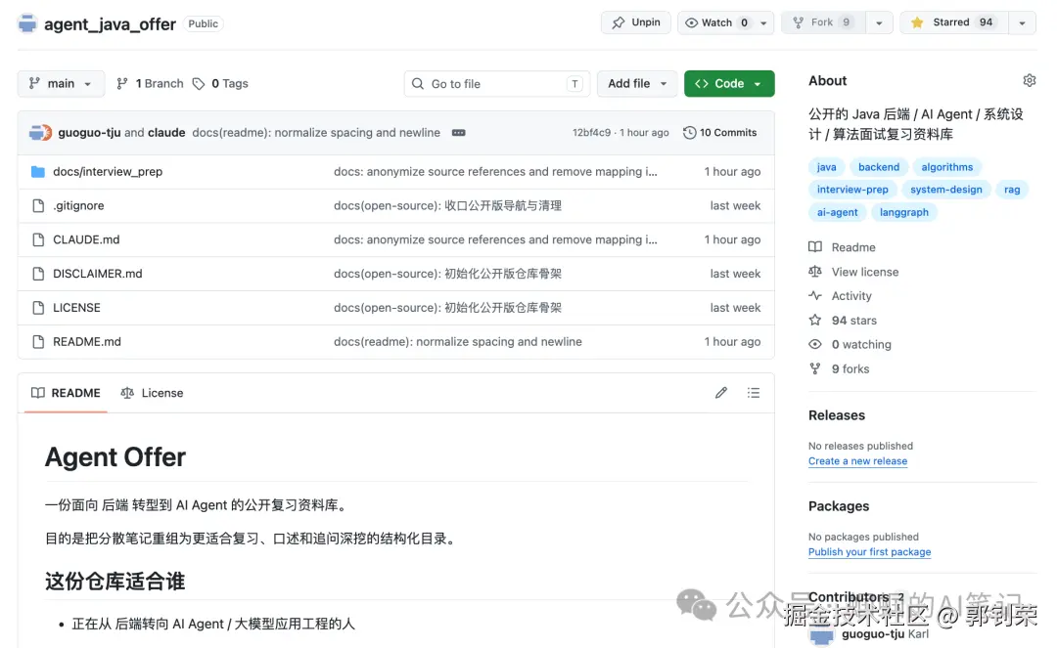
Task: Open the docs/interview_prep folder
Action: point(108,172)
